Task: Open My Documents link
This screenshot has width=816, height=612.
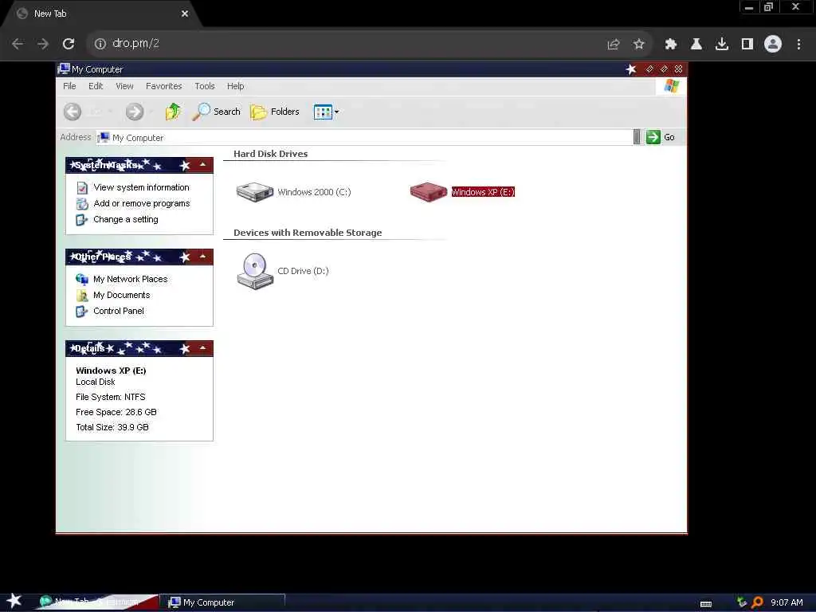Action: click(122, 295)
